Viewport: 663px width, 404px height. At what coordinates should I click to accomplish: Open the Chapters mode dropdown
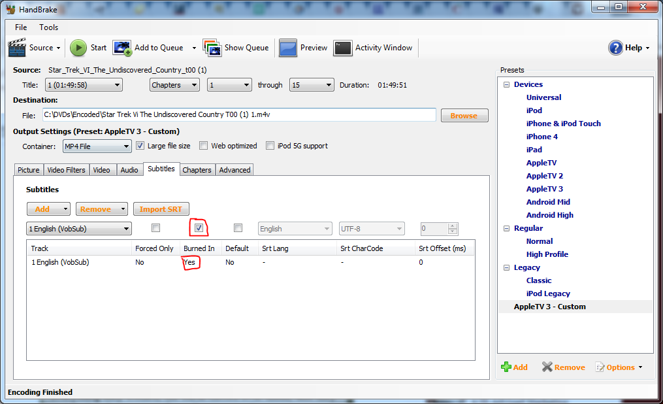coord(174,85)
